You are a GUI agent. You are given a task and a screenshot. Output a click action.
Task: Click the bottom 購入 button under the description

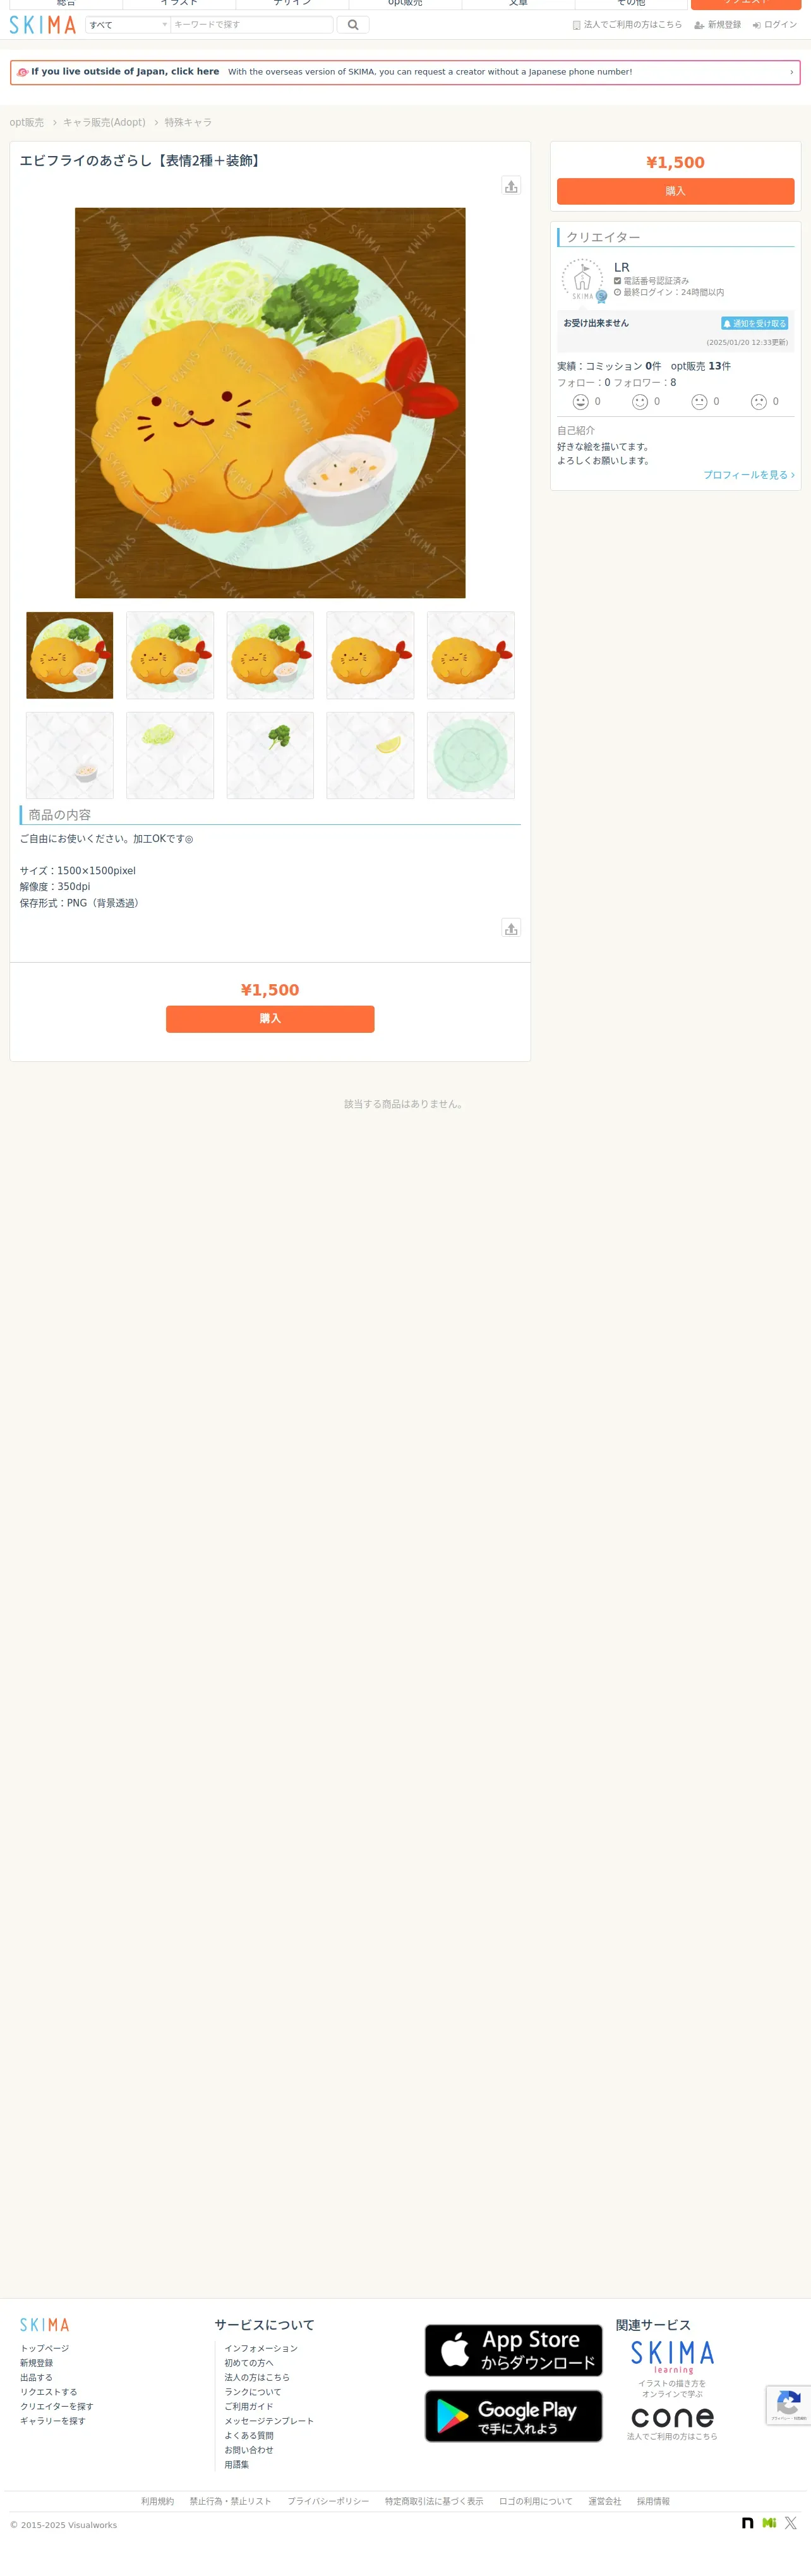[x=270, y=1019]
